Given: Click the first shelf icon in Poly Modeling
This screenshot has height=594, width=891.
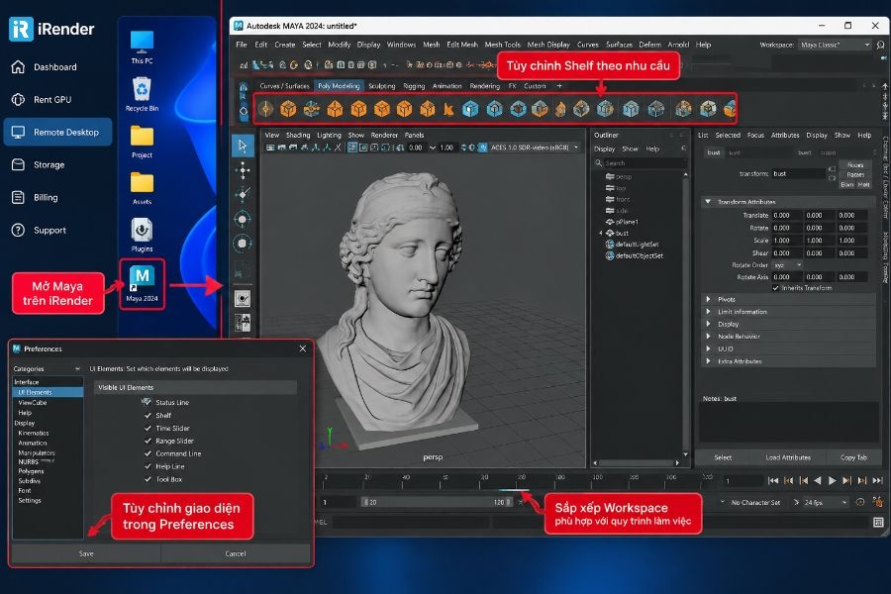Looking at the screenshot, I should pos(265,108).
